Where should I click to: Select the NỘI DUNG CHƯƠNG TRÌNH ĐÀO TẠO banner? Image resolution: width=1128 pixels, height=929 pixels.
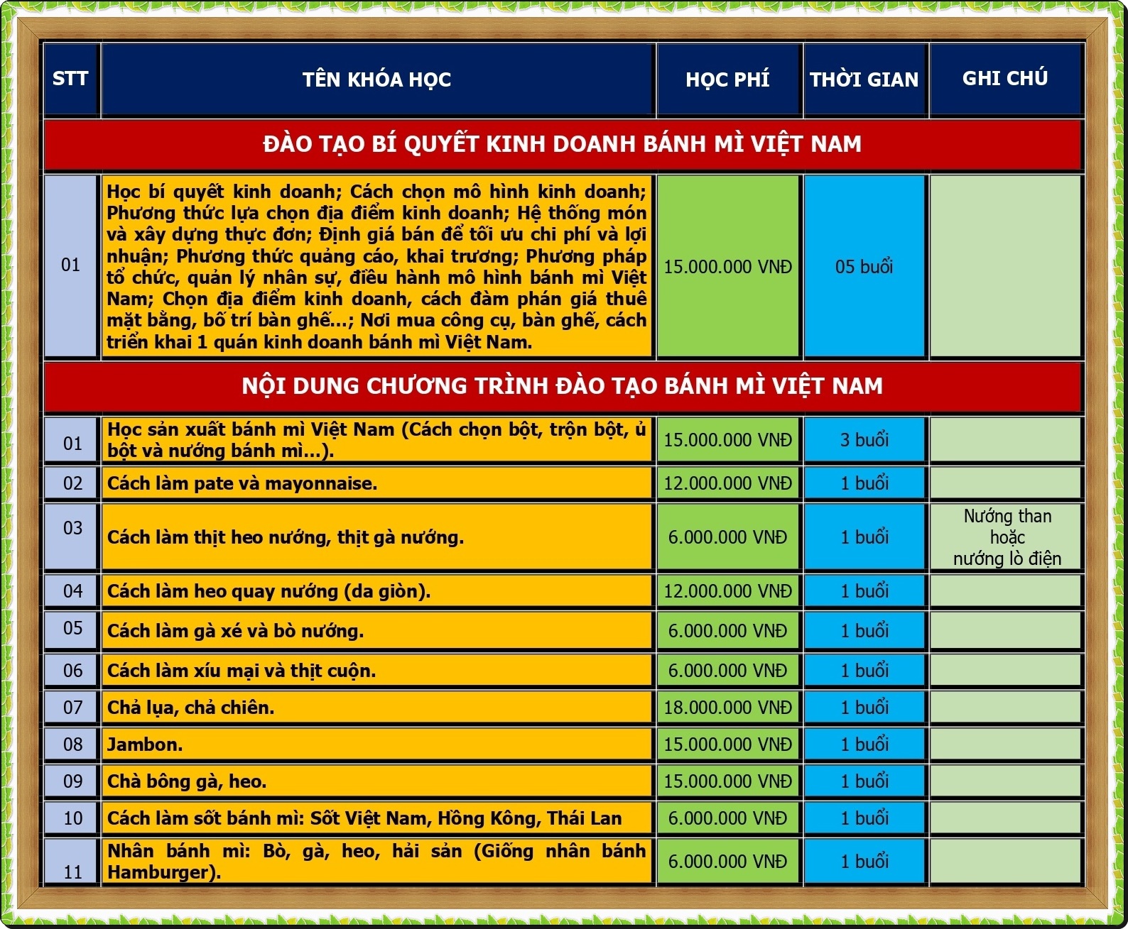561,386
